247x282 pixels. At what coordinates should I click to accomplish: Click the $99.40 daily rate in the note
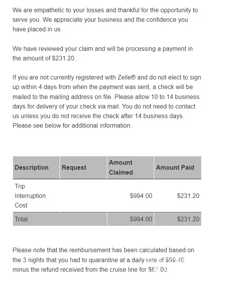coord(175,260)
